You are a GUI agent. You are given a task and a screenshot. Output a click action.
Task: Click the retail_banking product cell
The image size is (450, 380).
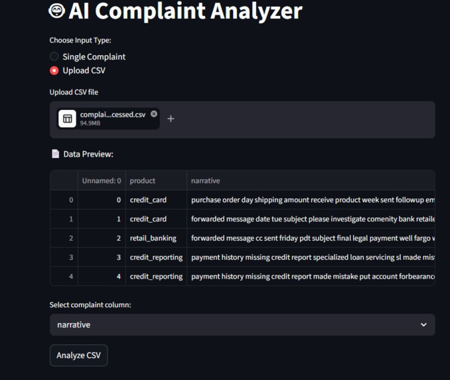pos(156,238)
